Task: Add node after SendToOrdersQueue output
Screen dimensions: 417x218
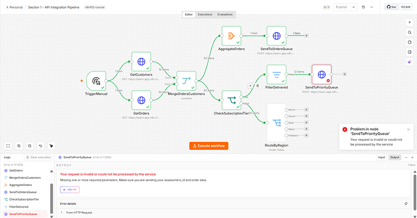Action: pyautogui.click(x=306, y=36)
